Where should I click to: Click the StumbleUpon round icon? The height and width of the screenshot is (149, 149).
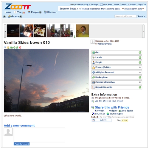point(108,114)
